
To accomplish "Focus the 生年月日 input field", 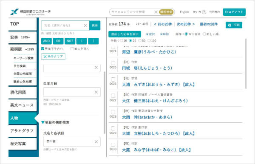I will point(72,92).
